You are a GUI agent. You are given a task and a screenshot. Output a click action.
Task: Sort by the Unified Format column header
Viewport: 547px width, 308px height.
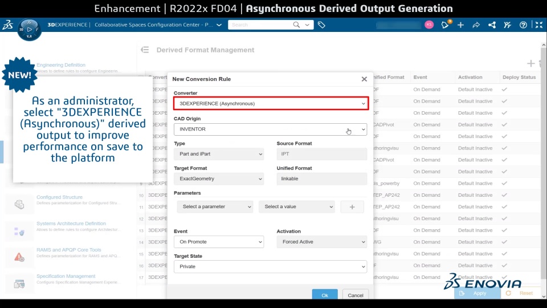(389, 77)
